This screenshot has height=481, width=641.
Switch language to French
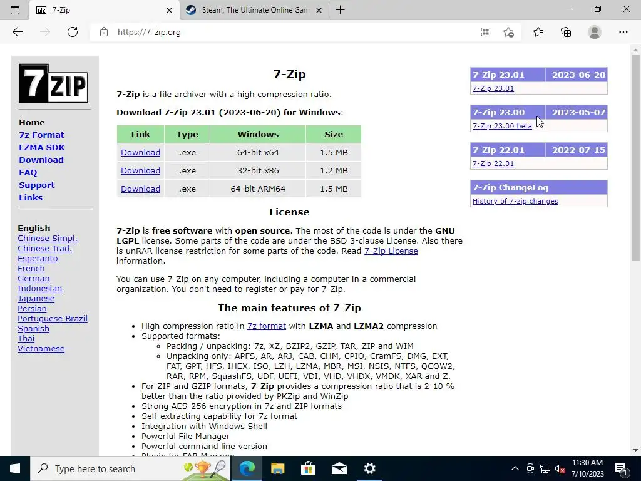[31, 268]
